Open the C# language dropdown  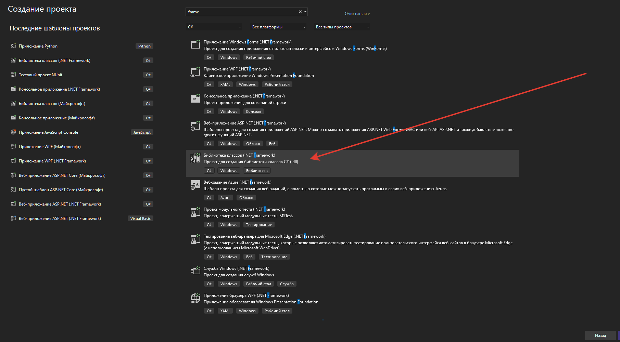(x=214, y=27)
